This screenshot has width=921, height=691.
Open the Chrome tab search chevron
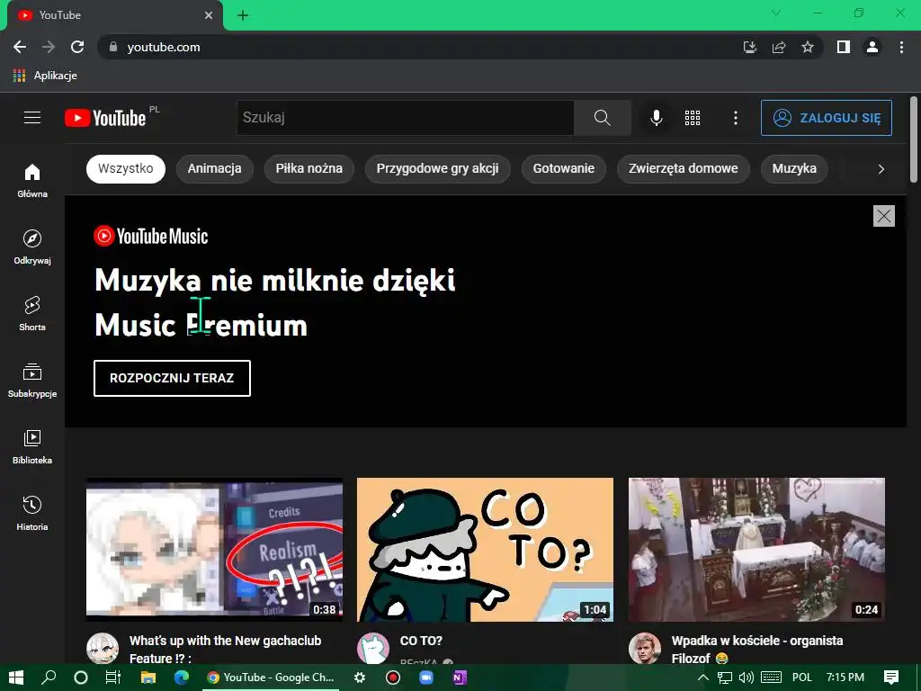[x=776, y=13]
